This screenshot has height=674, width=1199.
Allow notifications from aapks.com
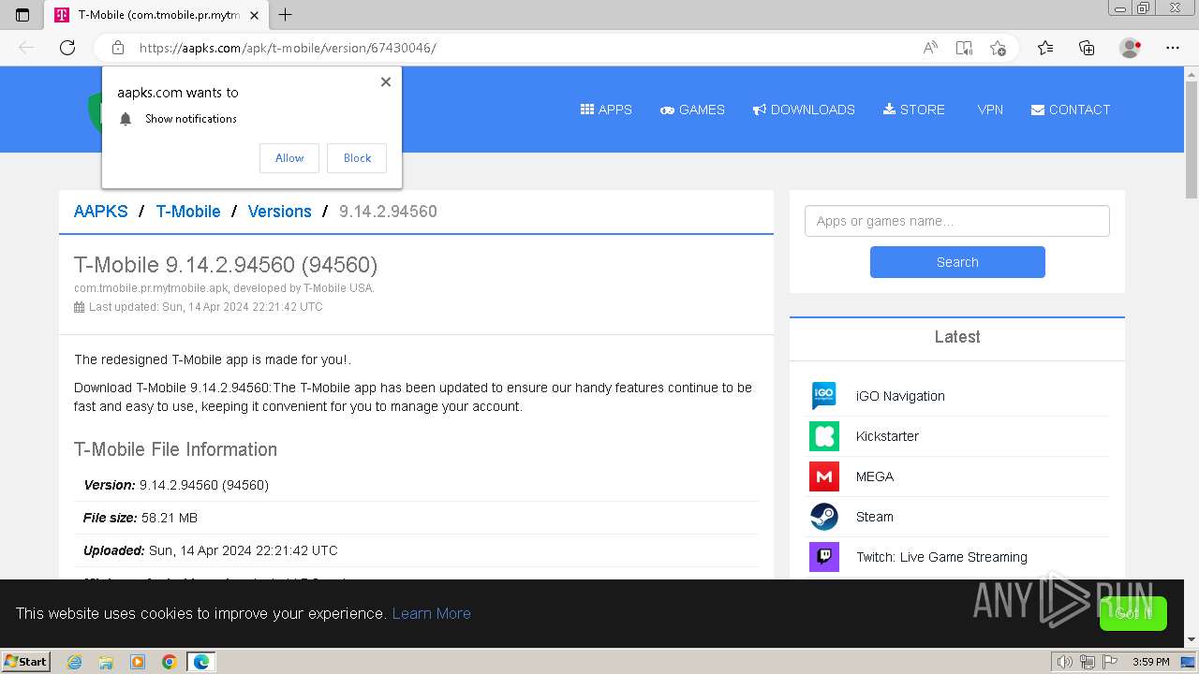point(289,158)
